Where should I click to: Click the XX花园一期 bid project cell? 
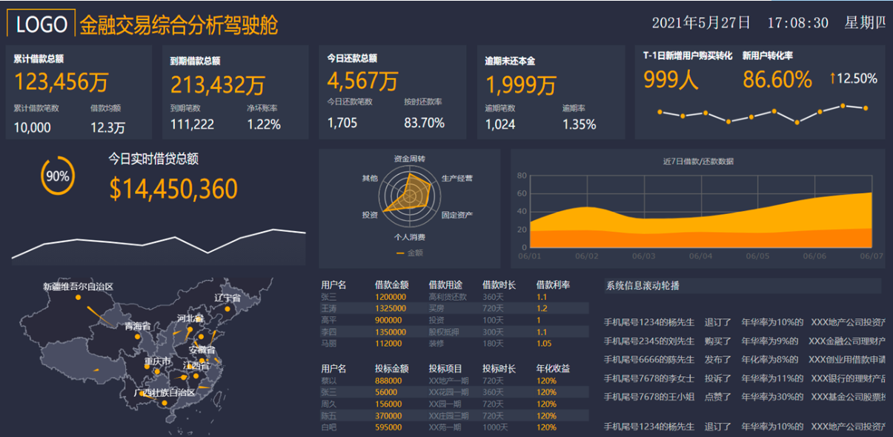[x=448, y=392]
